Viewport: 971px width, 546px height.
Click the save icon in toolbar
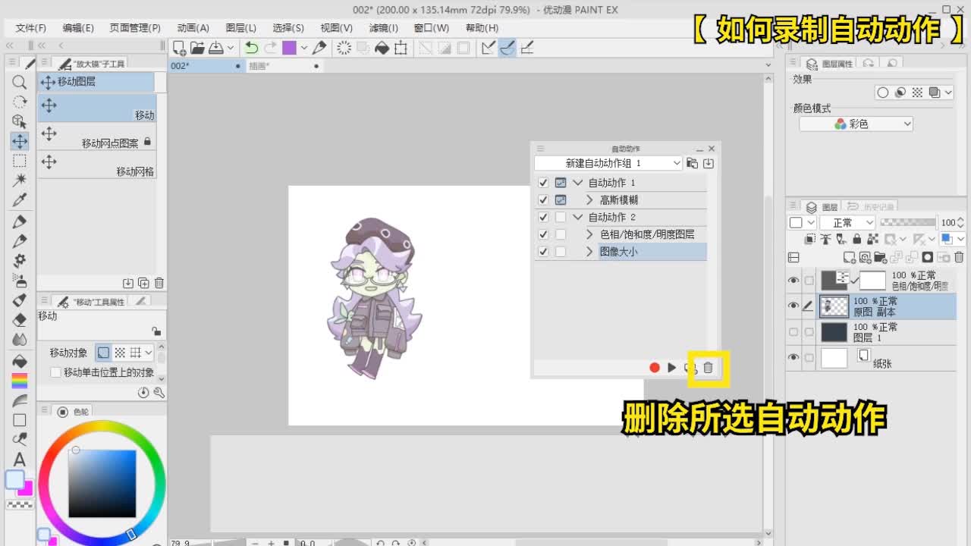(x=216, y=48)
